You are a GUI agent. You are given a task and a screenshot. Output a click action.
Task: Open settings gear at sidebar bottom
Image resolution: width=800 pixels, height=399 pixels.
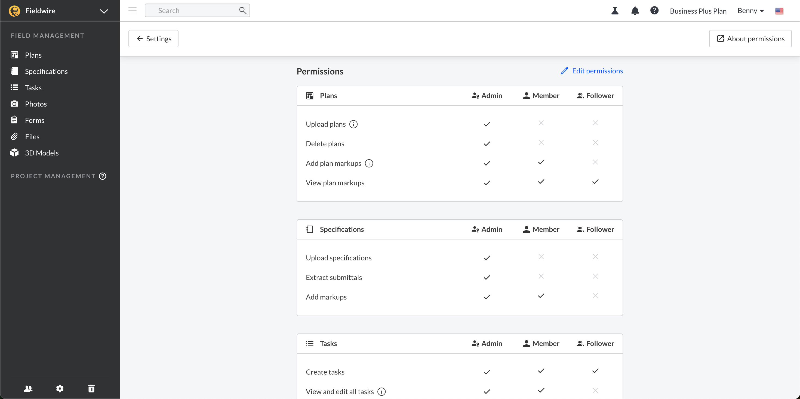[x=60, y=388]
